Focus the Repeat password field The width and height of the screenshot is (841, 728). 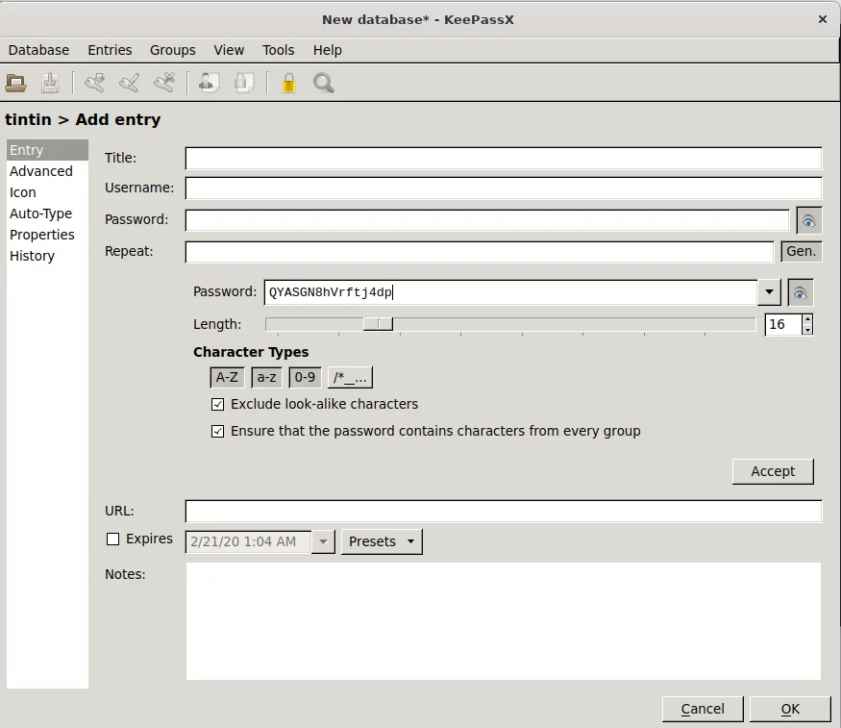tap(480, 252)
